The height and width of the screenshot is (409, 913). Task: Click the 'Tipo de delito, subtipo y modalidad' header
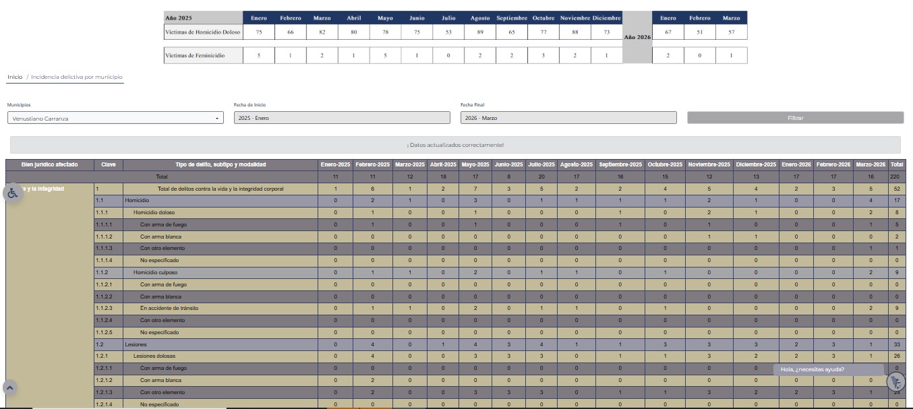point(220,164)
